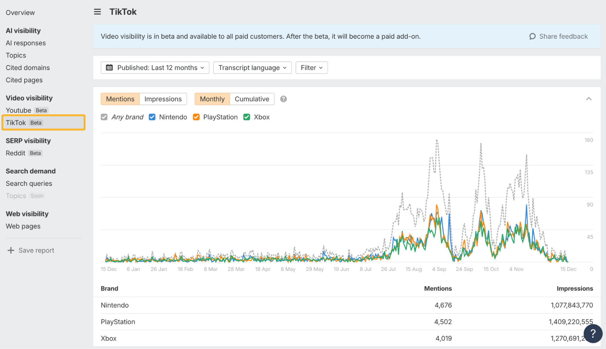Open the Published: Last 12 months dropdown
Image resolution: width=606 pixels, height=349 pixels.
click(x=155, y=67)
